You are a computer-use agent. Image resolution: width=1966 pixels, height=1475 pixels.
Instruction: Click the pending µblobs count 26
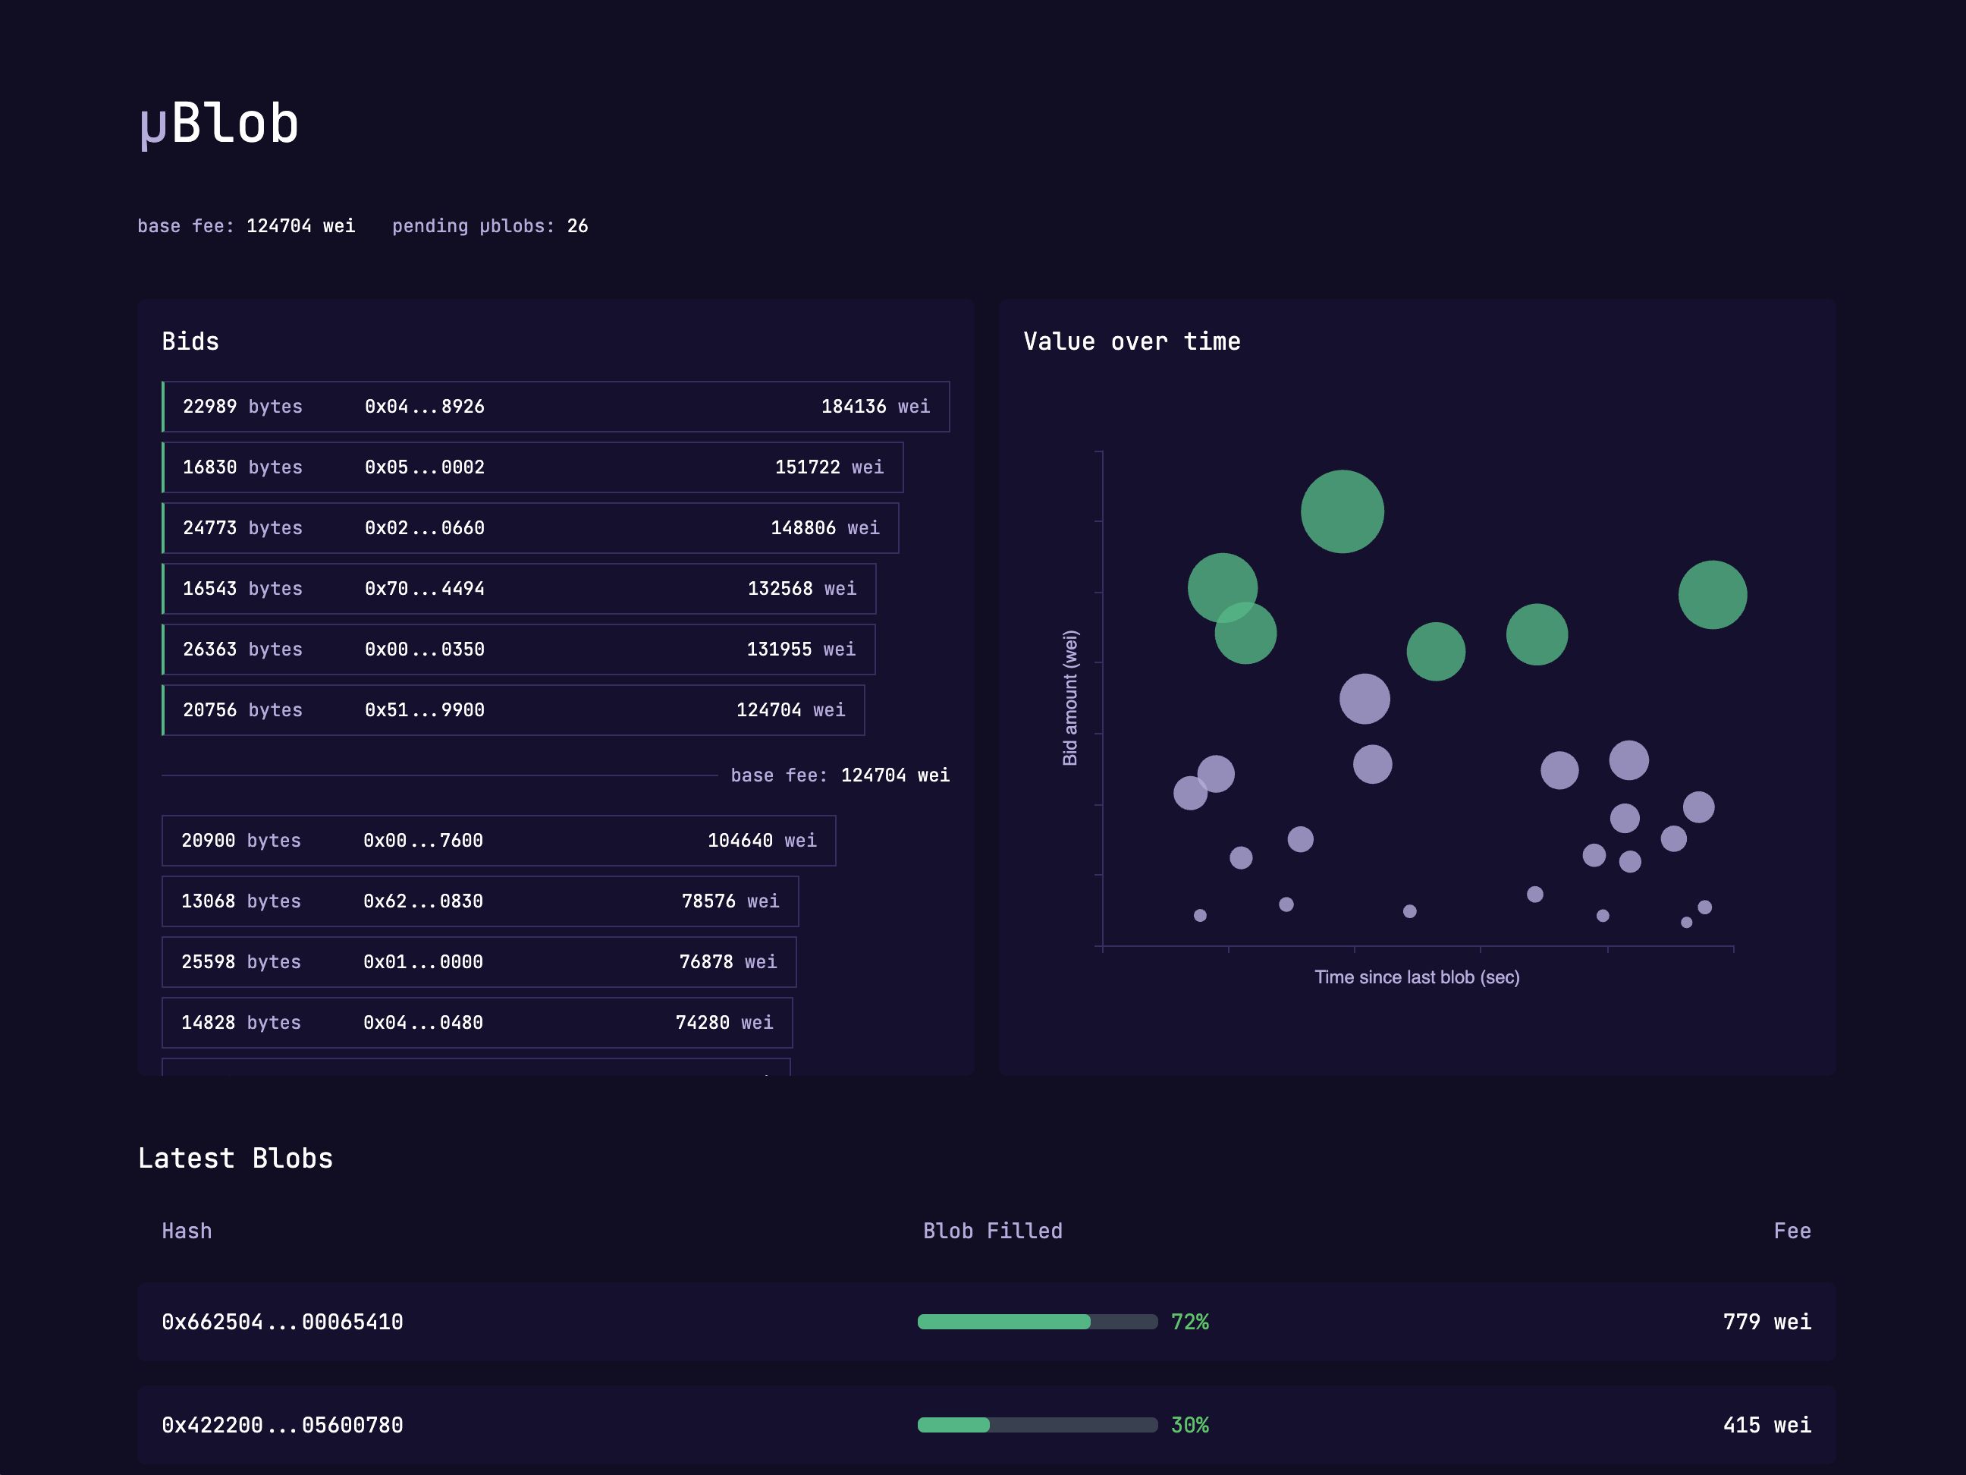(x=578, y=226)
